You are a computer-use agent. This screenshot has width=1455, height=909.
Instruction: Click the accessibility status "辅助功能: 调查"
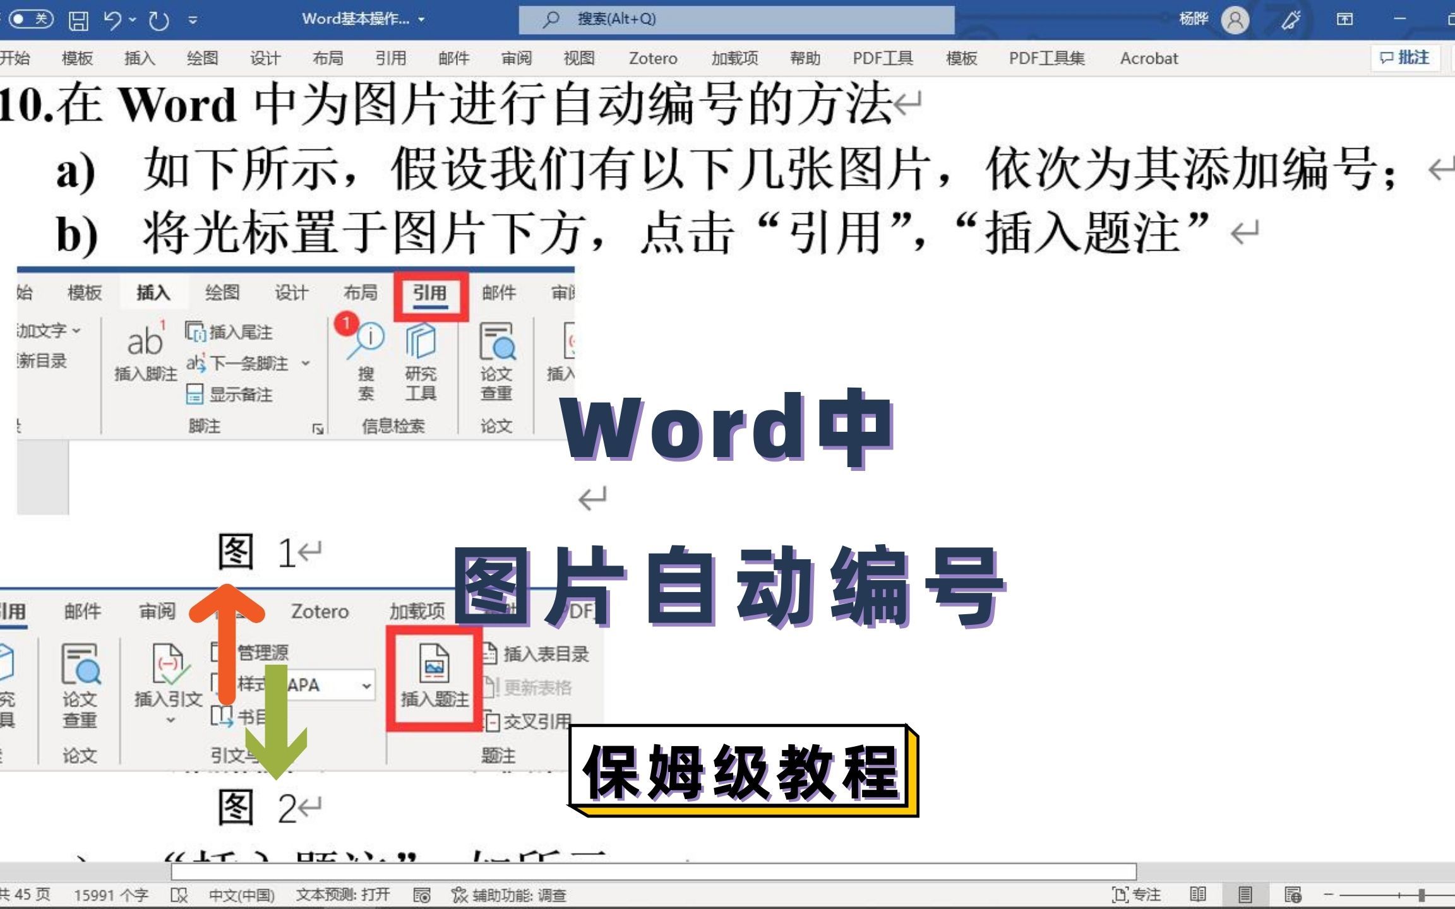(x=509, y=895)
